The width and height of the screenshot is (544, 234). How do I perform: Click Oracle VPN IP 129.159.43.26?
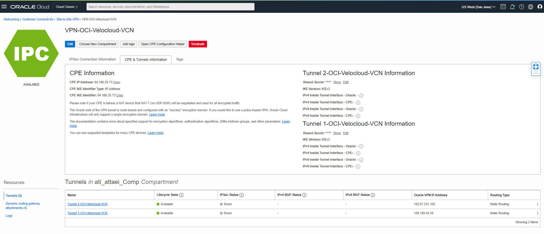[423, 213]
